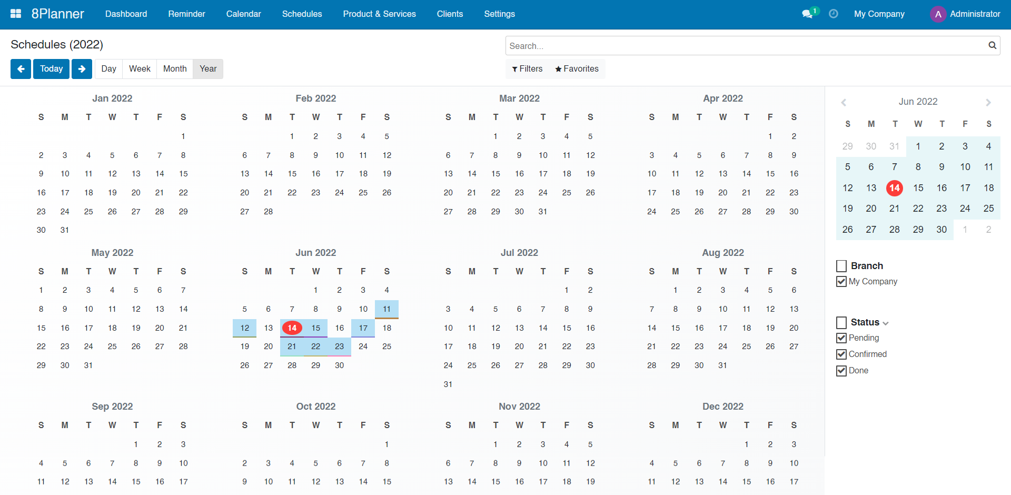Open the My Company switcher

click(x=879, y=14)
